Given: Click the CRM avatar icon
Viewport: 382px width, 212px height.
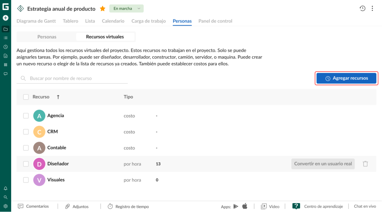Looking at the screenshot, I should tap(39, 132).
